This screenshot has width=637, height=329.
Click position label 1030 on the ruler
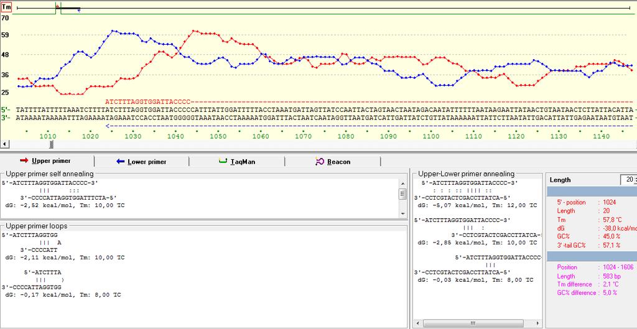133,136
